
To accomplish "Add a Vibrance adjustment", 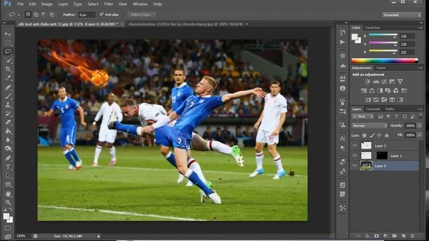I will pos(400,82).
